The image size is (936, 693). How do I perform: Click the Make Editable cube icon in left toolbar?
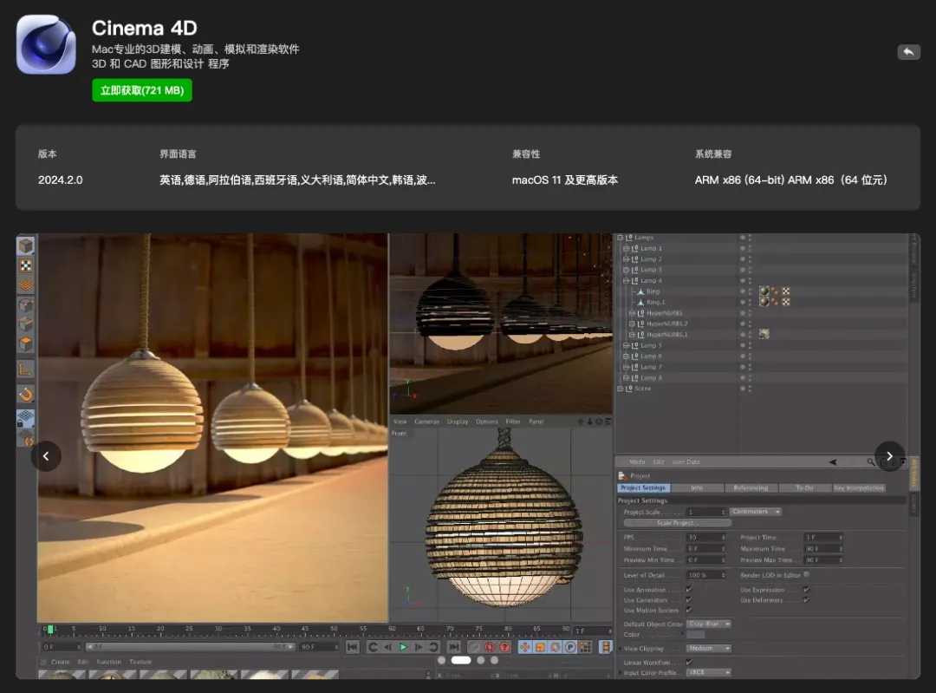(x=26, y=245)
